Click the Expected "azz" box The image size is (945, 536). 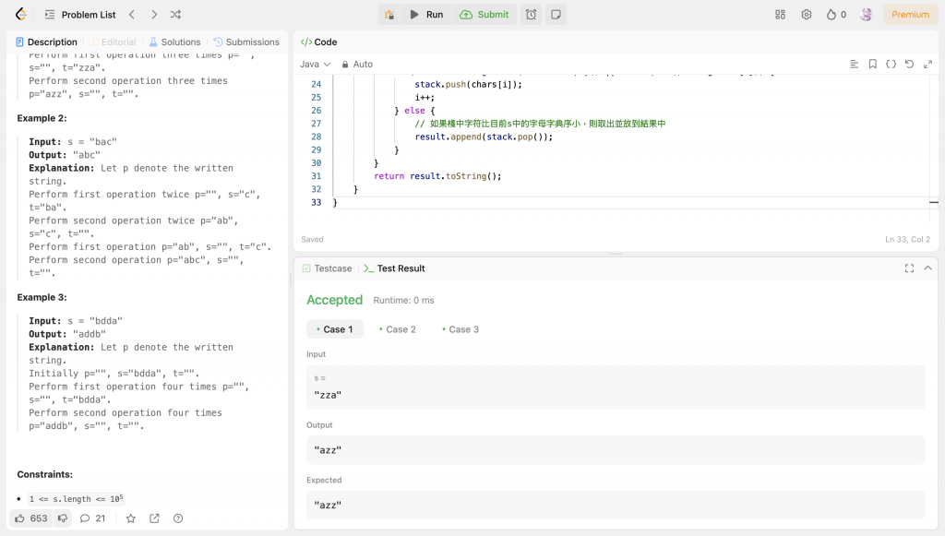tap(616, 506)
